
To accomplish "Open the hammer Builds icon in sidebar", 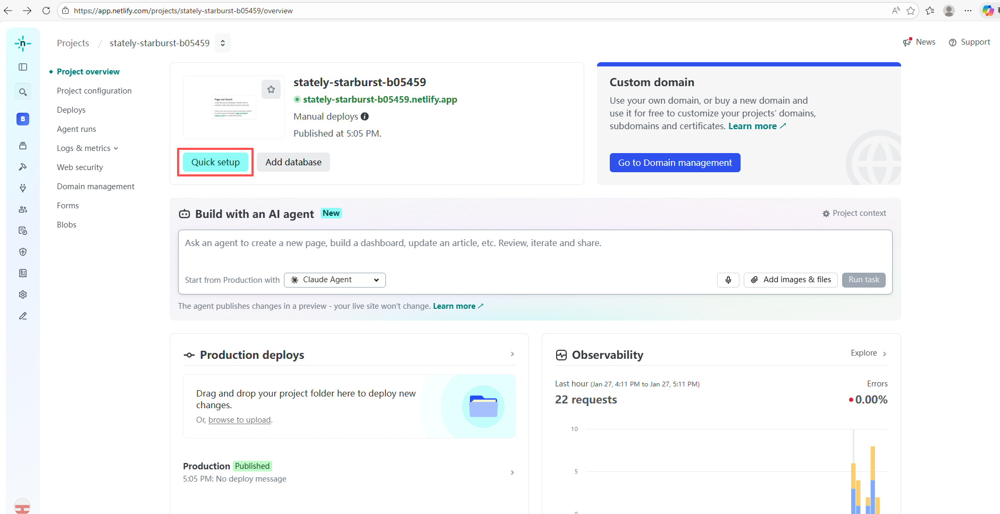I will coord(23,167).
